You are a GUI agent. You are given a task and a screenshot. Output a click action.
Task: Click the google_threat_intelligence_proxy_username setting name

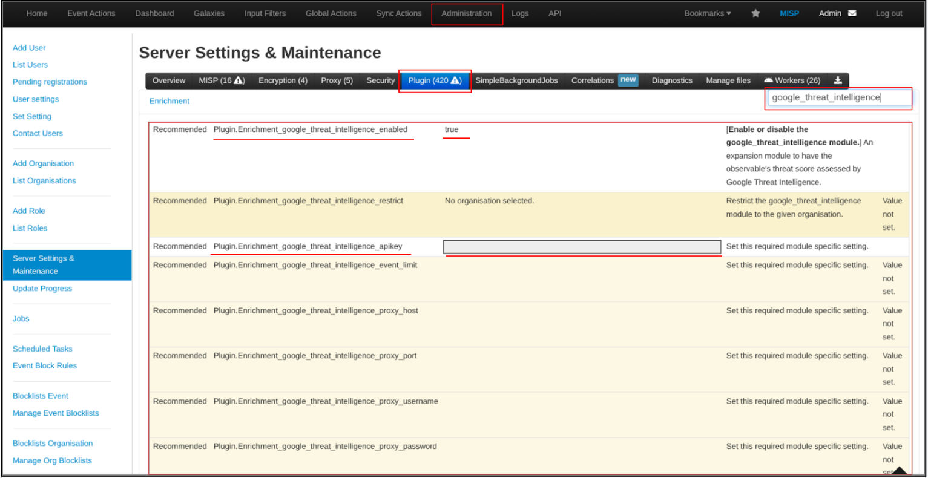coord(326,401)
